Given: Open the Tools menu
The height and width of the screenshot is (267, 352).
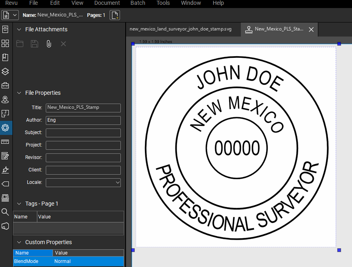Looking at the screenshot, I should click(x=163, y=3).
